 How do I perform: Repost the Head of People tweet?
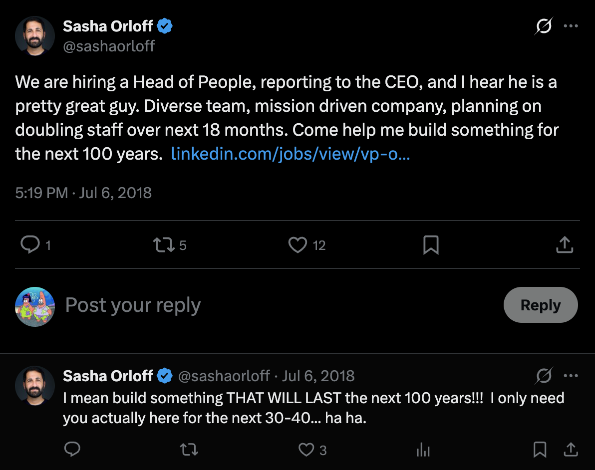pos(164,244)
